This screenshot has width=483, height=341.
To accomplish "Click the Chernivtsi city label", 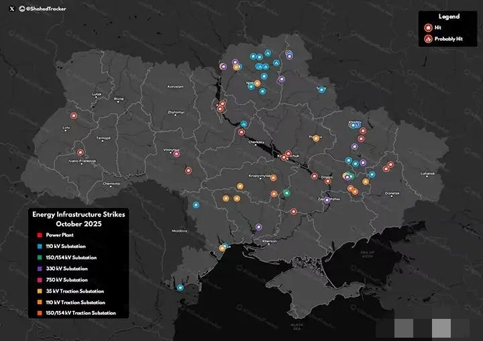I will pyautogui.click(x=111, y=184).
